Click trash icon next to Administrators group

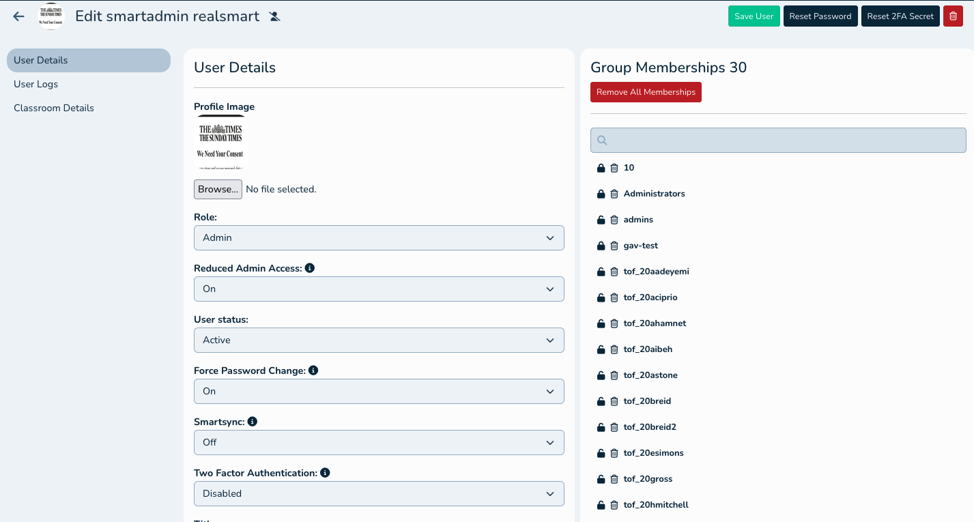pos(614,194)
